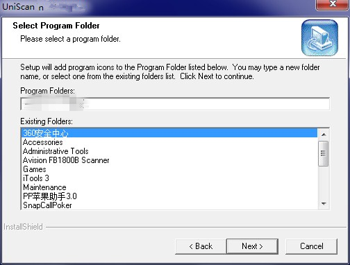
Task: Select Accessories in Existing Folders
Action: click(169, 142)
